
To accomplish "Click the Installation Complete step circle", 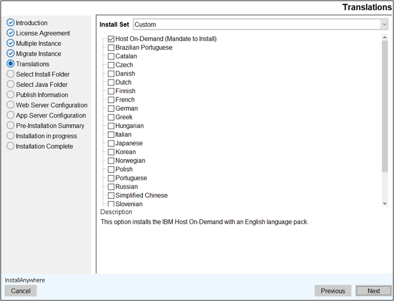I will click(10, 146).
